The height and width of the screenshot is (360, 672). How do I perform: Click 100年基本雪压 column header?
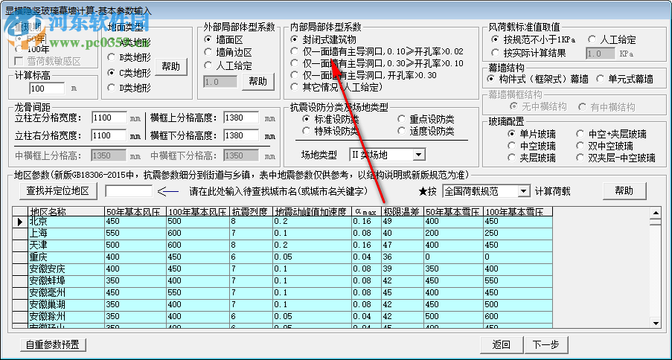518,212
